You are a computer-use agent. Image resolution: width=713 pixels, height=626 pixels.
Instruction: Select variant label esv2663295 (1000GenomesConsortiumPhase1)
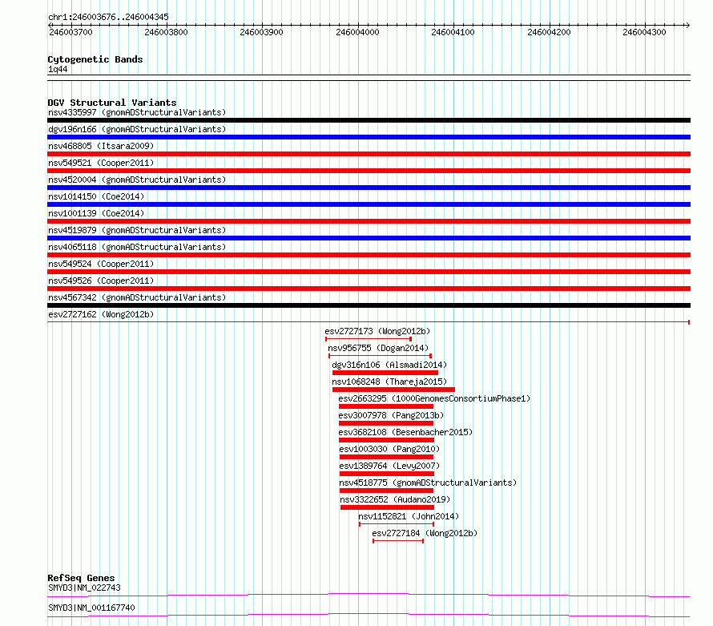pyautogui.click(x=434, y=398)
